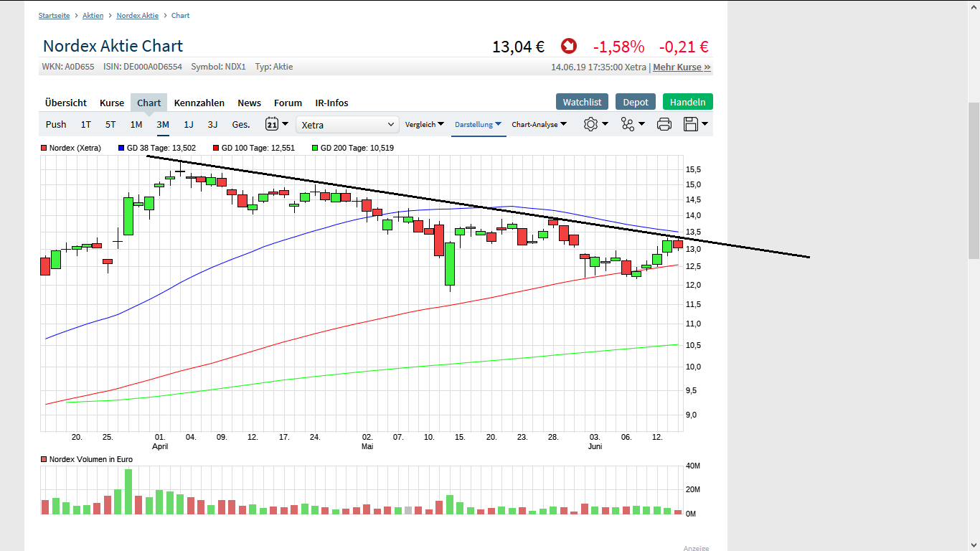Click the ISIN: DE000A0D6554 text

click(x=143, y=67)
